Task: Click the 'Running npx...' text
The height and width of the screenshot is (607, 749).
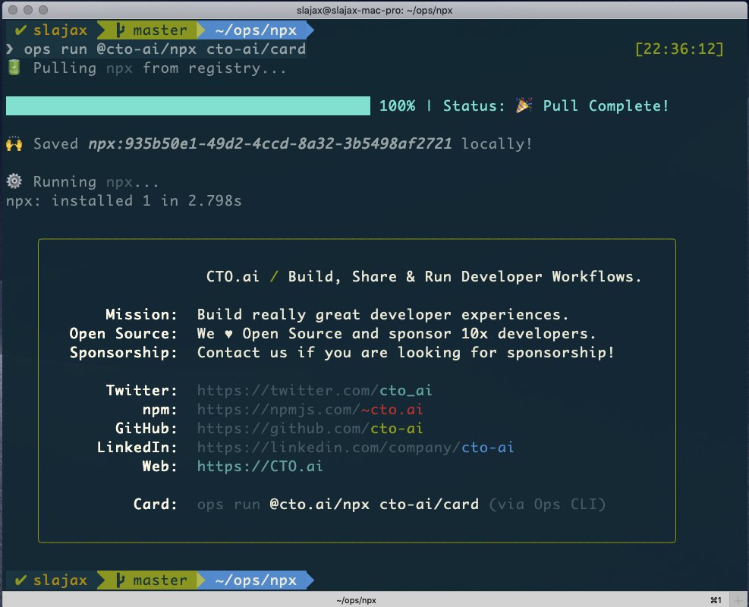Action: [96, 181]
